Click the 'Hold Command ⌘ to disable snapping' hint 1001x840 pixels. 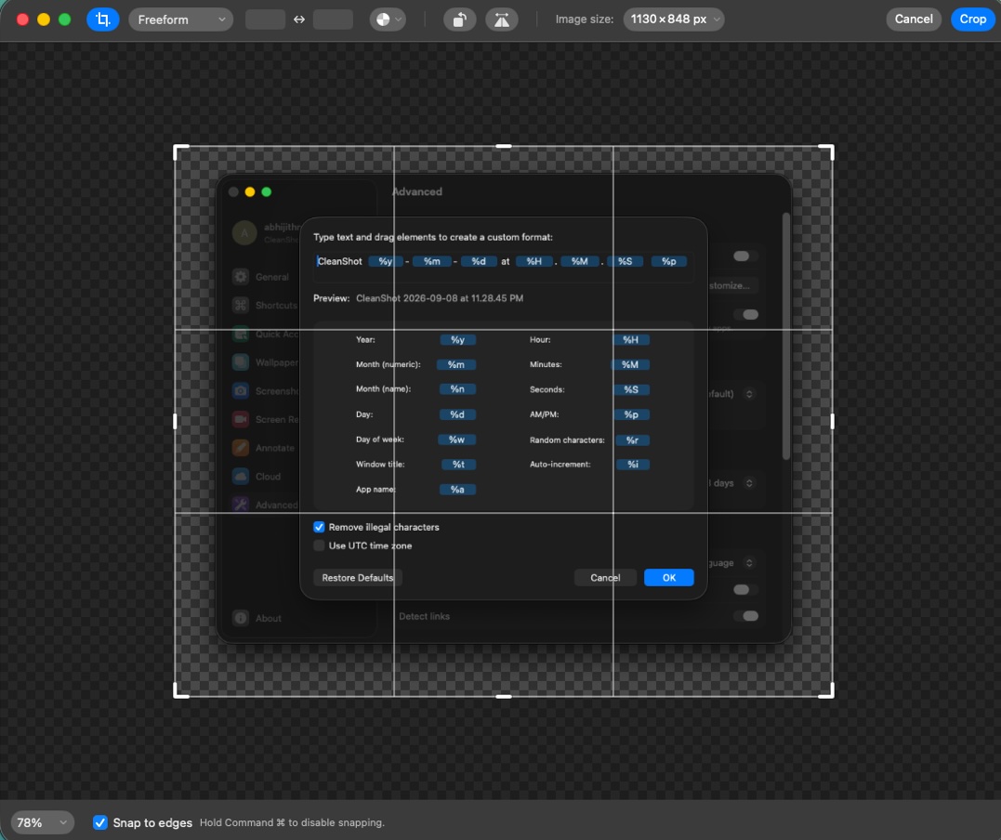click(292, 822)
